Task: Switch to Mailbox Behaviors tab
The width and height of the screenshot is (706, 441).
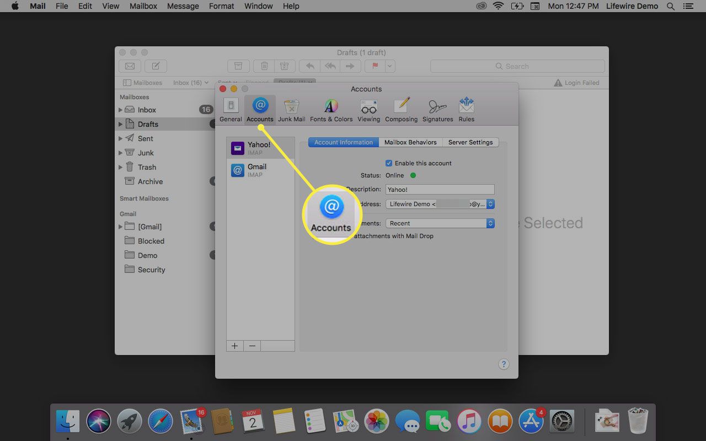Action: (410, 142)
